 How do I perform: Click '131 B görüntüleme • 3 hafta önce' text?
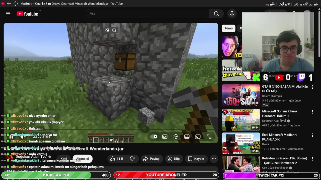283,149
